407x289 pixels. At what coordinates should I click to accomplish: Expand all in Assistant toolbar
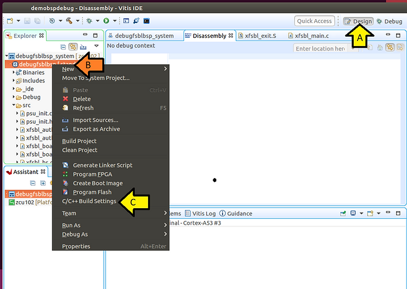click(43, 184)
